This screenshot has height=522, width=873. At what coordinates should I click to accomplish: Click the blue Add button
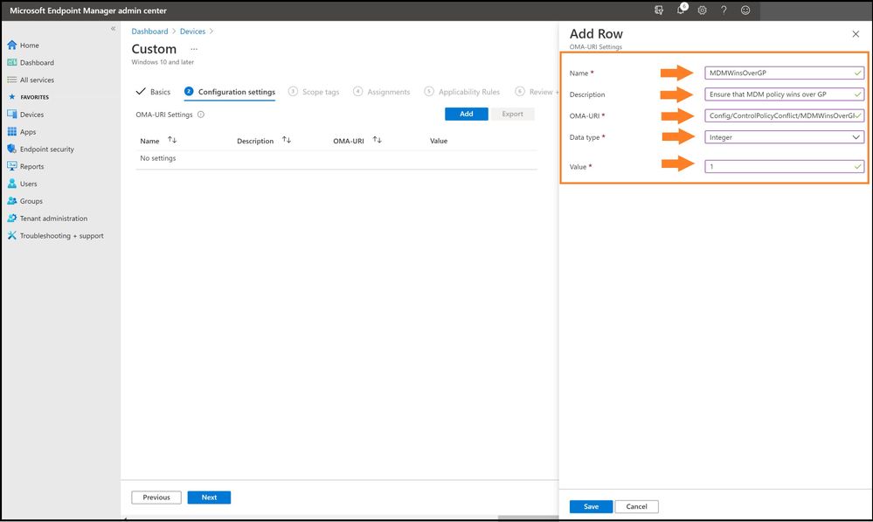(x=466, y=114)
